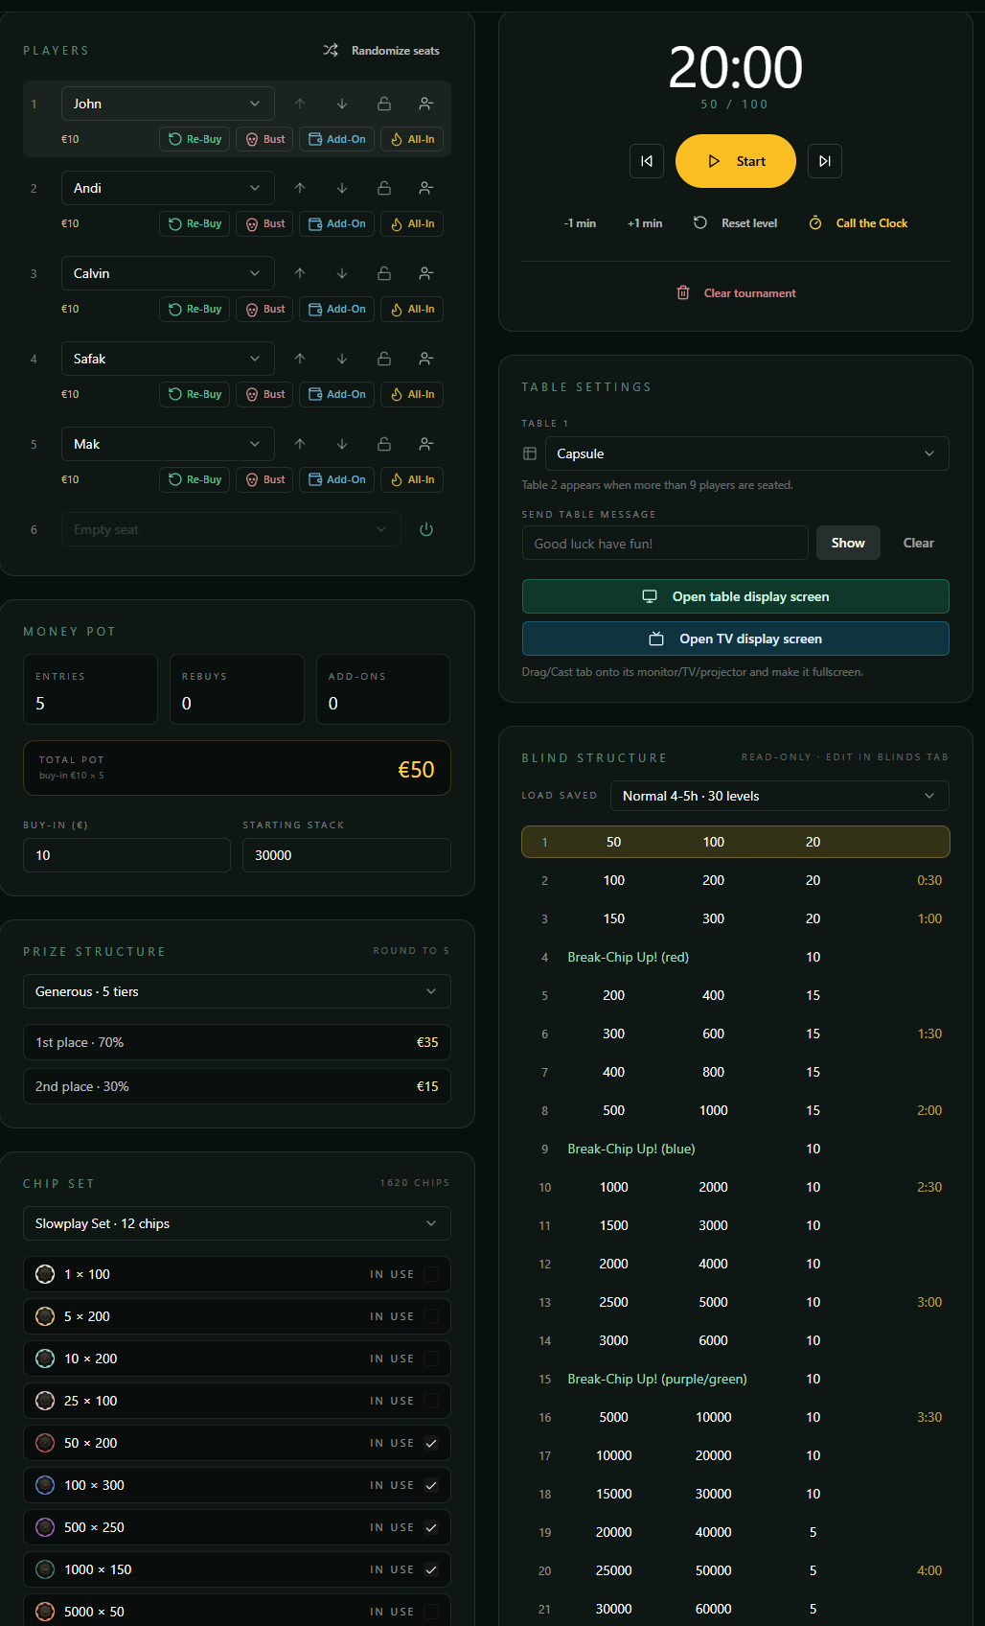Click the 100 × 300 chip color icon

point(45,1485)
